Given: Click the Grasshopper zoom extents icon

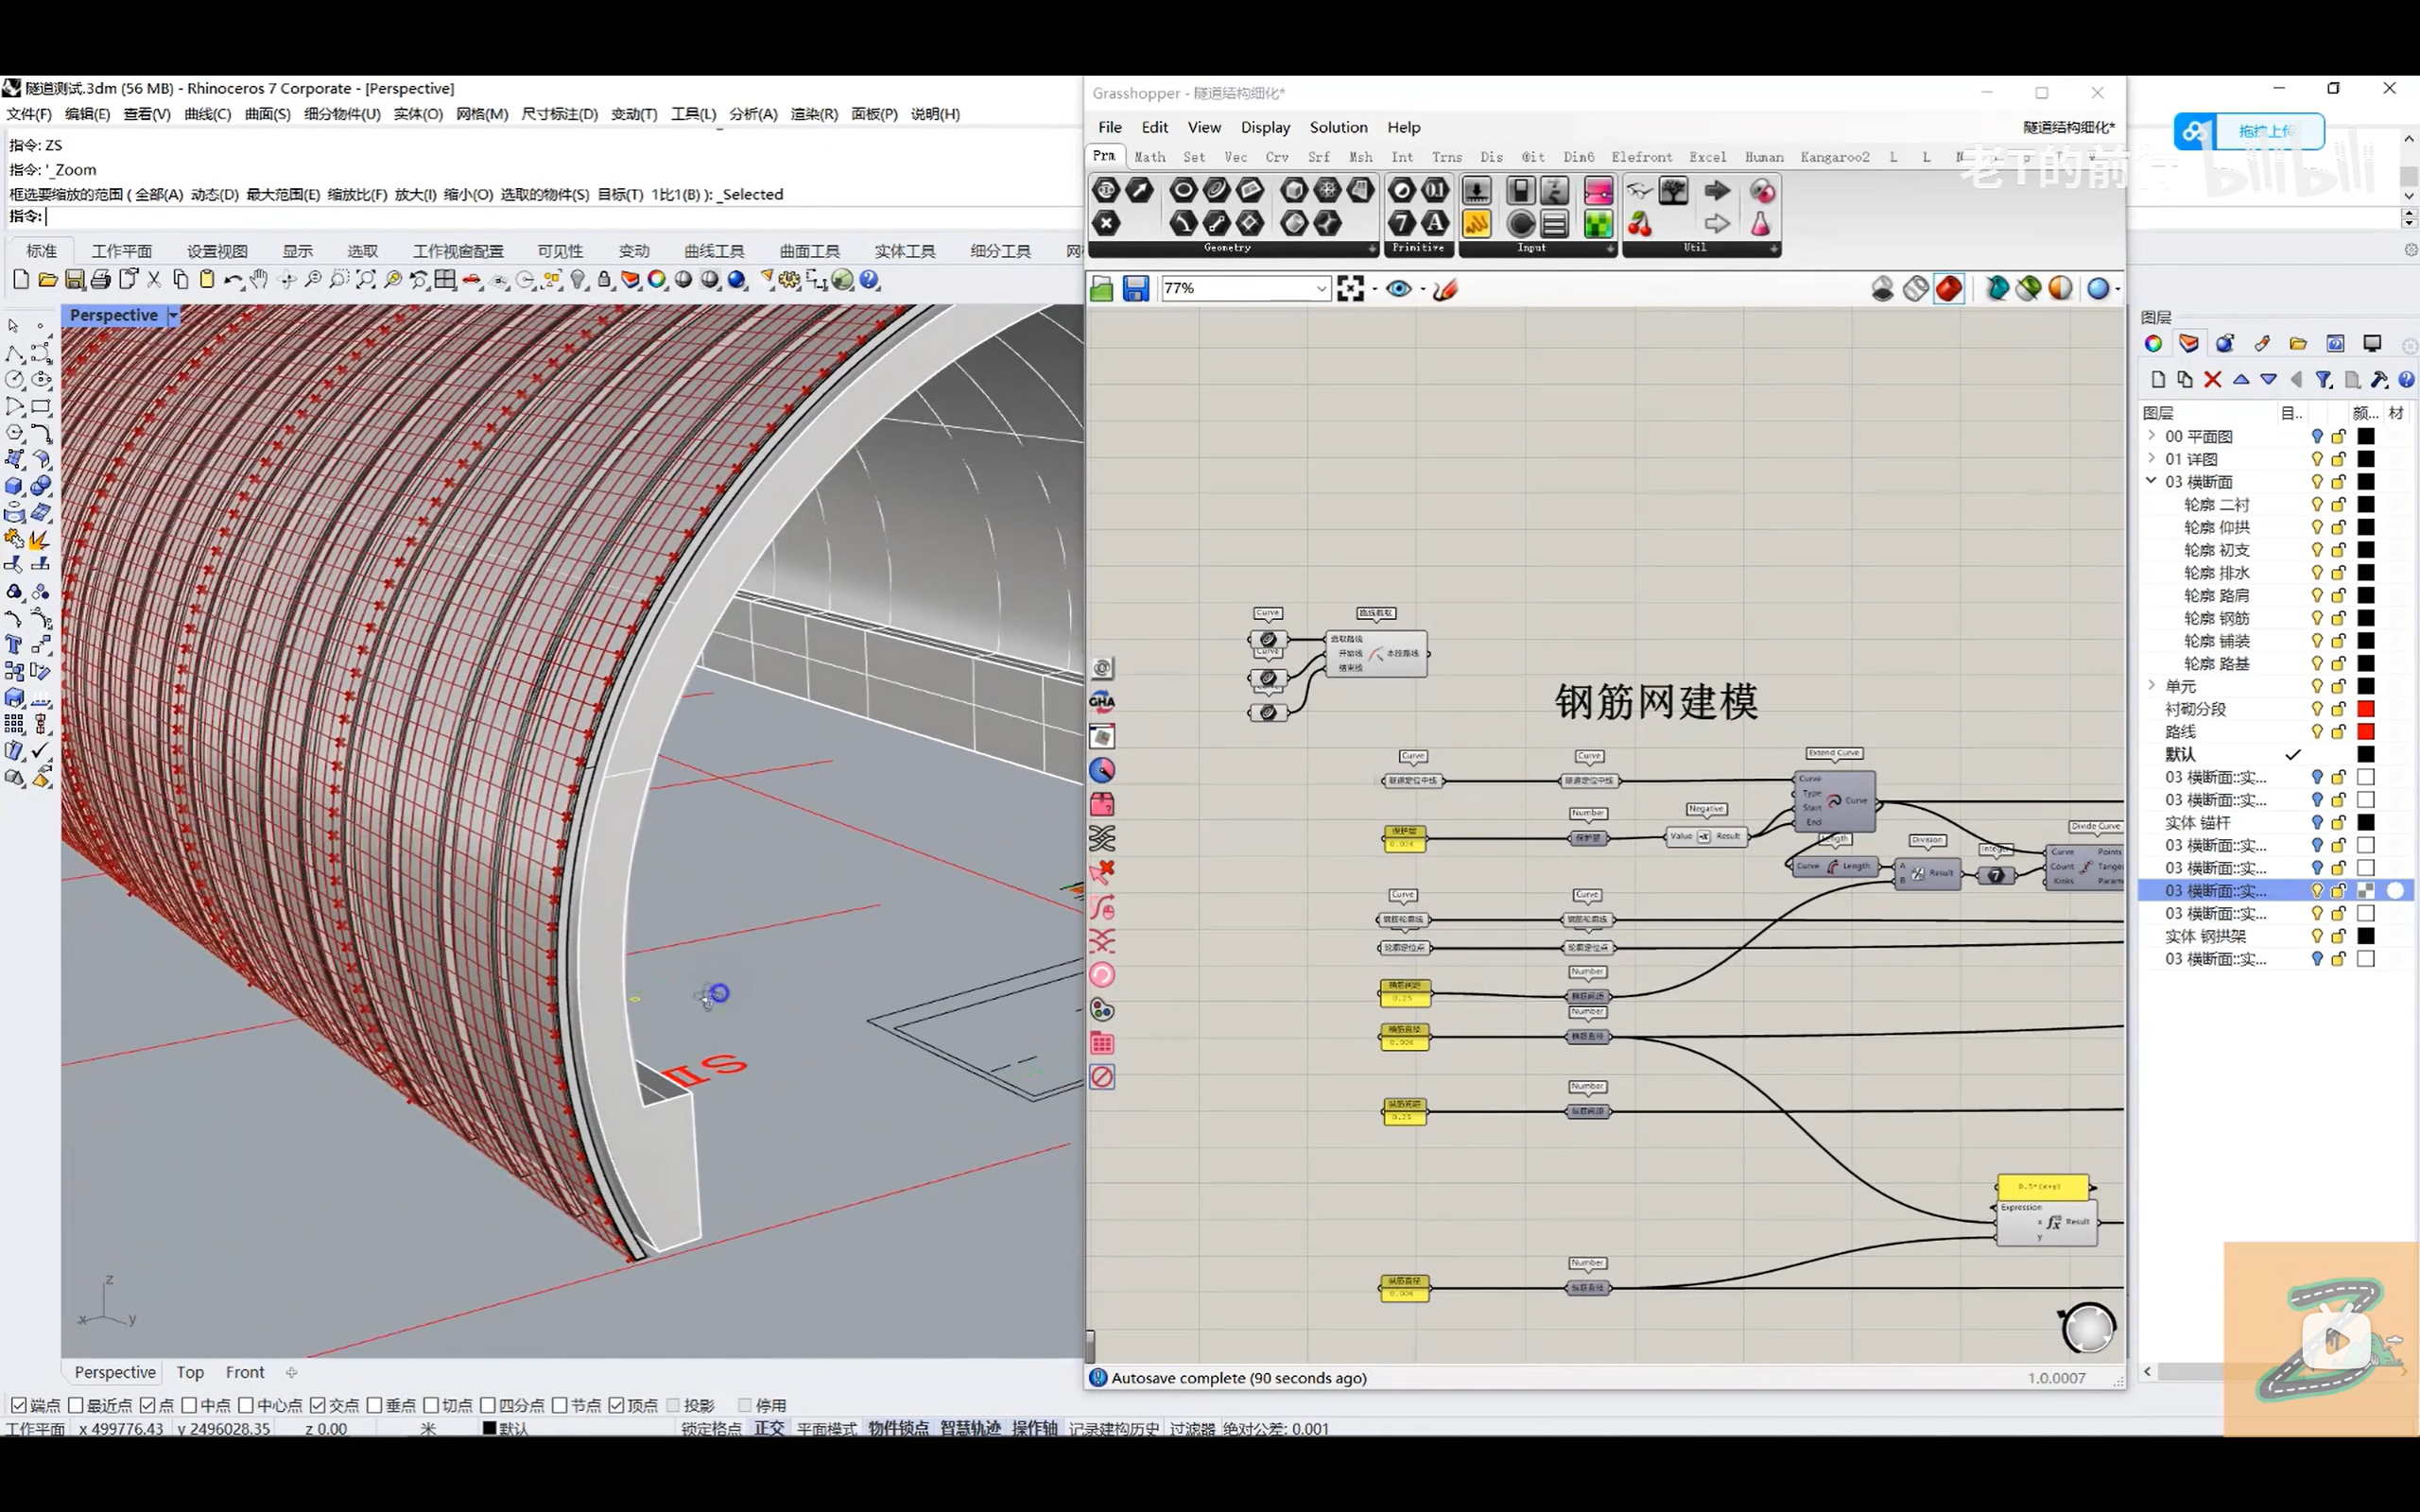Looking at the screenshot, I should click(1350, 289).
